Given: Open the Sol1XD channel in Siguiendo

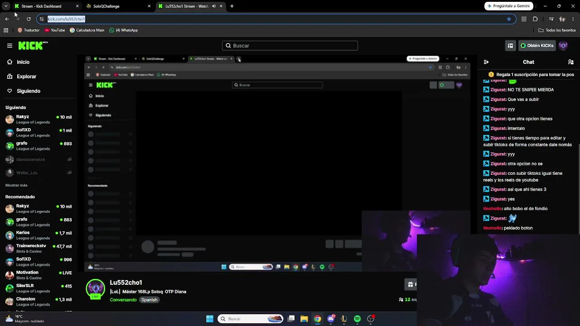Looking at the screenshot, I should coord(39,133).
